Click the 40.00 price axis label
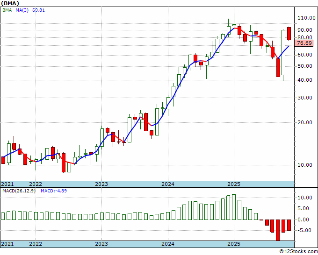This screenshot has height=255, width=318. click(x=305, y=80)
